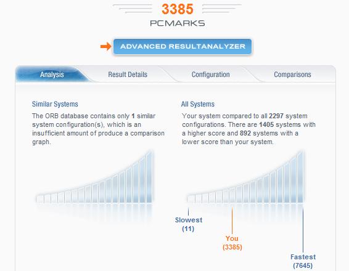The height and width of the screenshot is (271, 349).
Task: Switch to the Analysis tab
Action: [x=52, y=75]
